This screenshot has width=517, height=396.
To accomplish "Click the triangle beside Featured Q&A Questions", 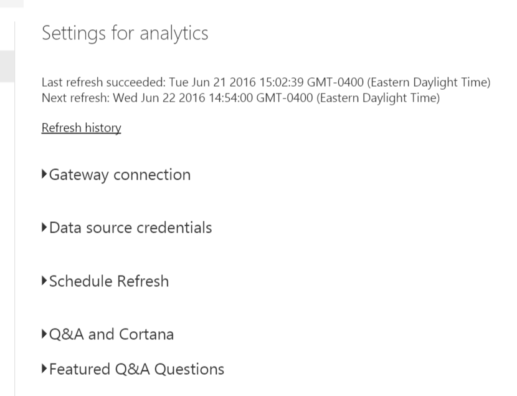I will (44, 369).
